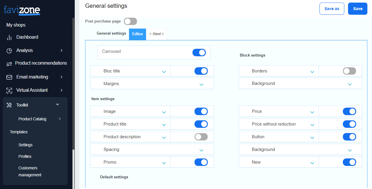Expand the Bloc title options chevron

(x=164, y=72)
